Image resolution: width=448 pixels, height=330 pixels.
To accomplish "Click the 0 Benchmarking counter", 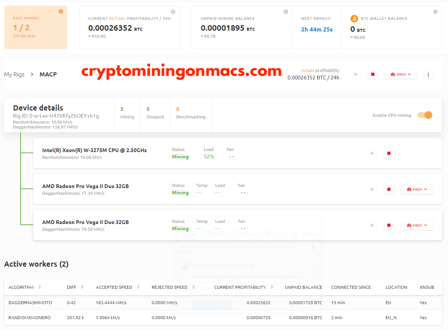I will pyautogui.click(x=191, y=113).
